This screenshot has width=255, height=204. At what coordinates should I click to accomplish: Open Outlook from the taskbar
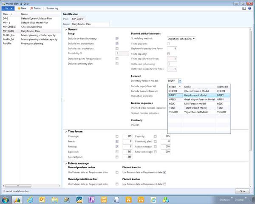tap(42, 199)
